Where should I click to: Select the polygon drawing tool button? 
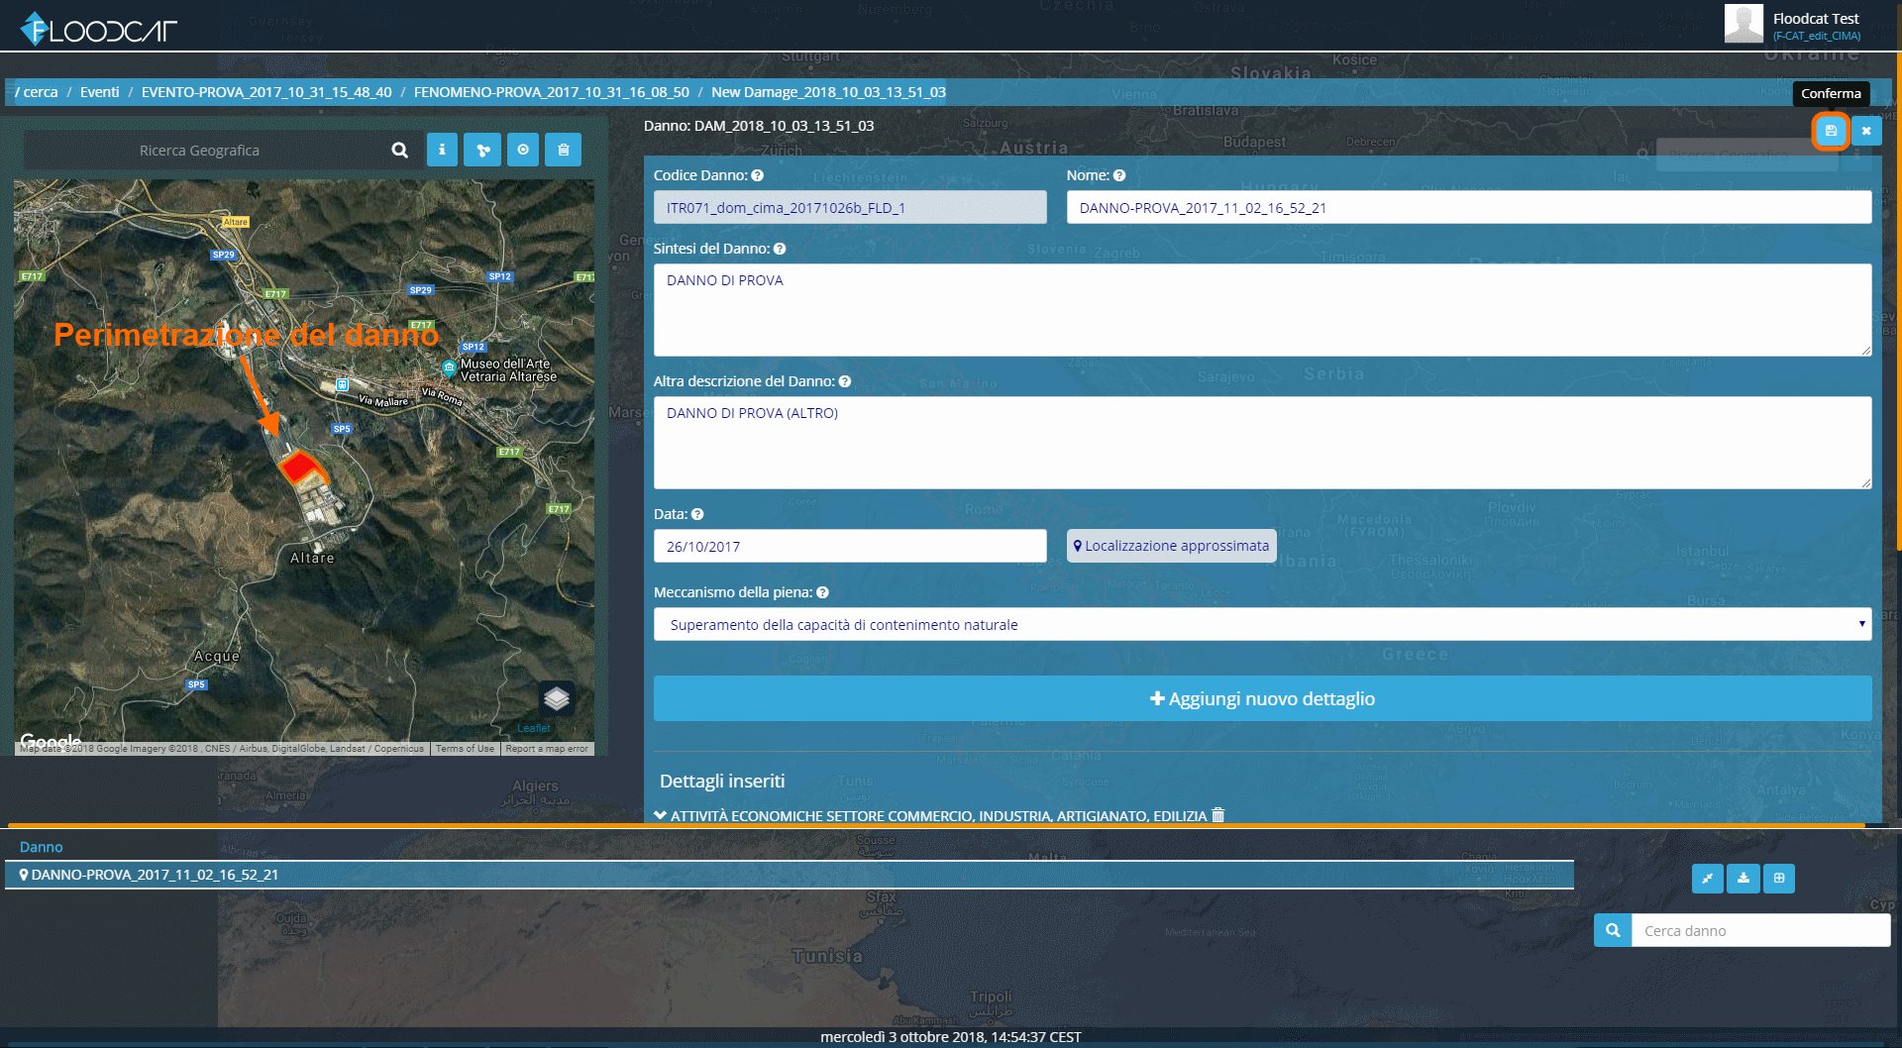point(482,150)
